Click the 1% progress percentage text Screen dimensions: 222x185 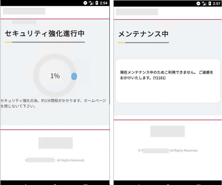click(x=55, y=76)
